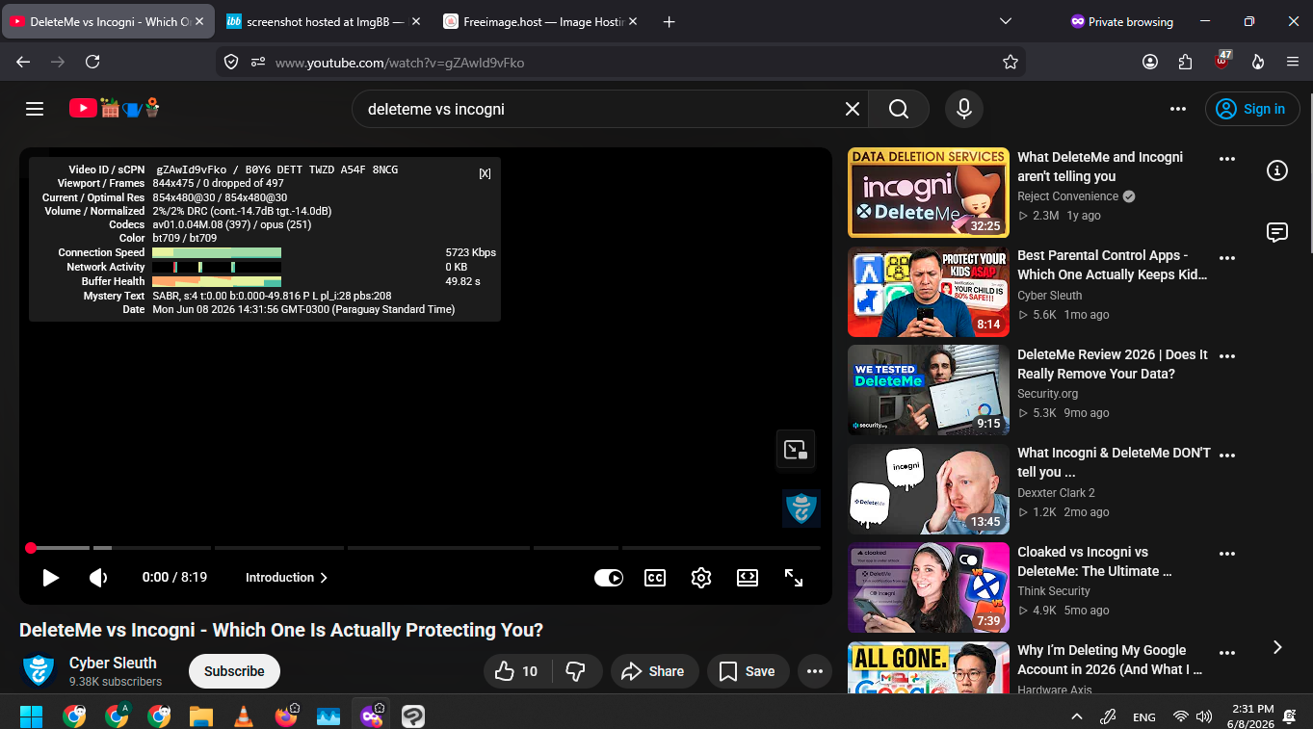The width and height of the screenshot is (1313, 729).
Task: Open the 'What DeleteMe and Incogni aren't telling you' thumbnail
Action: click(x=929, y=193)
